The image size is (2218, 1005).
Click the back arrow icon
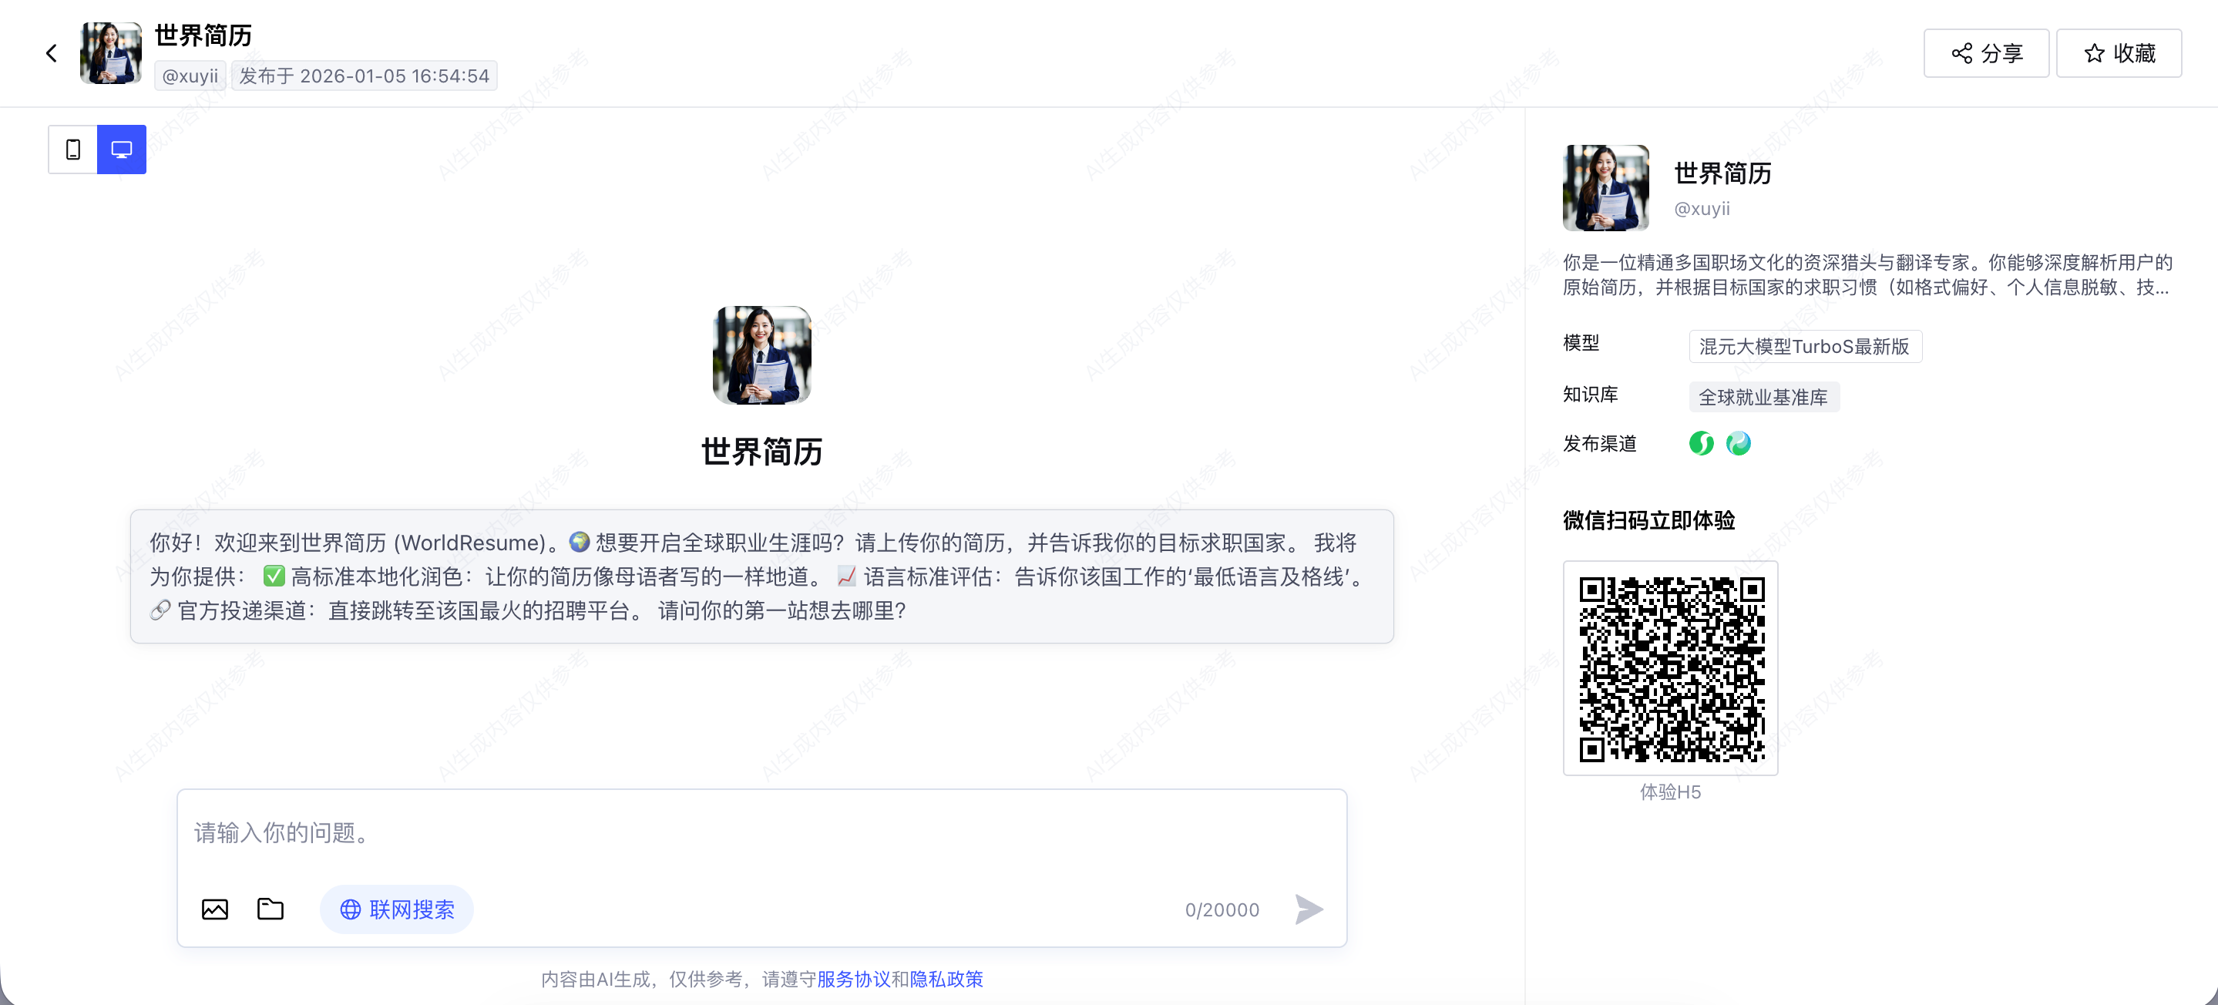52,53
